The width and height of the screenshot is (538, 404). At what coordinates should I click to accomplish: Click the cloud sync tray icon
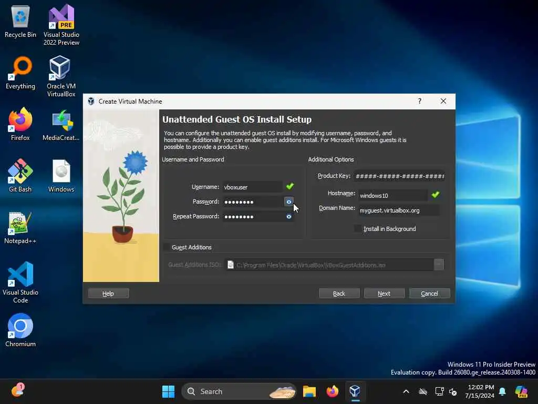[x=423, y=391]
